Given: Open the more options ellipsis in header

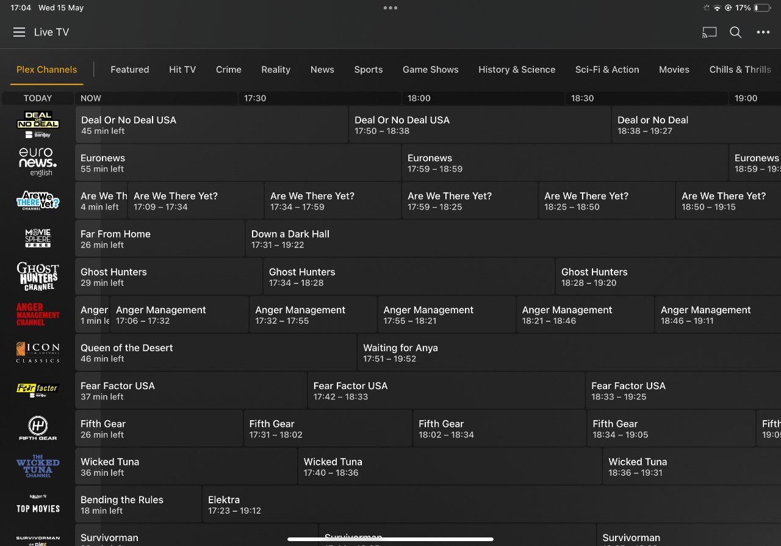Looking at the screenshot, I should (763, 32).
